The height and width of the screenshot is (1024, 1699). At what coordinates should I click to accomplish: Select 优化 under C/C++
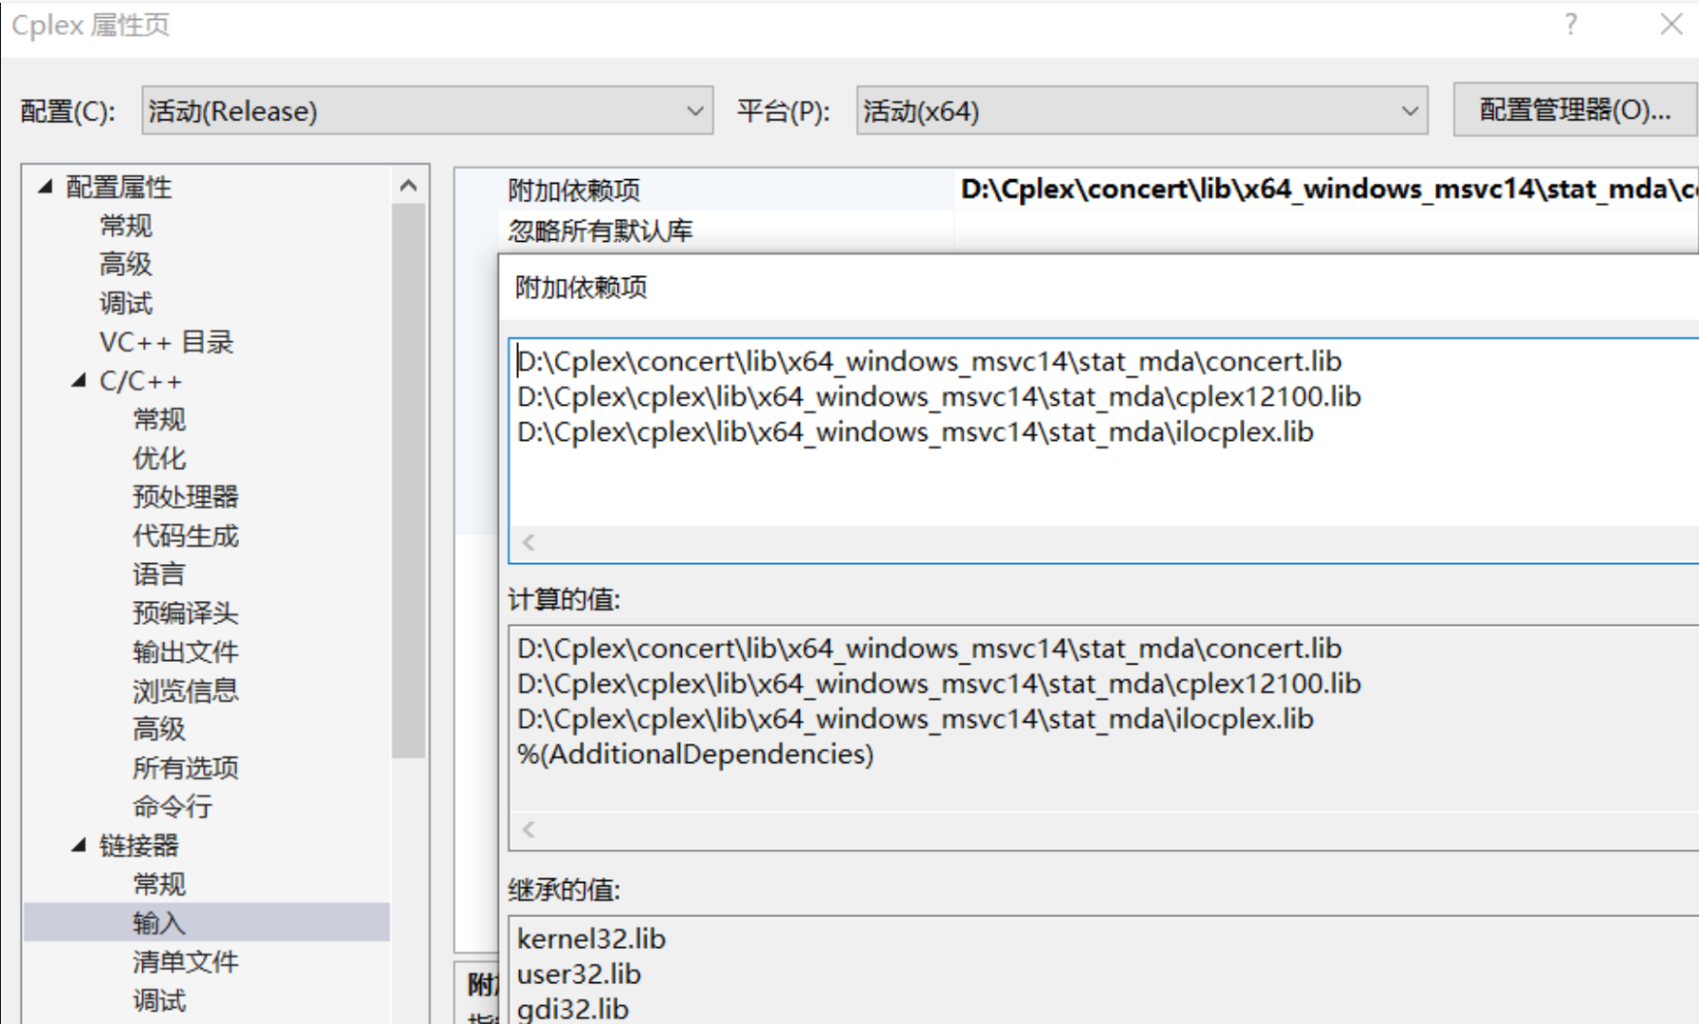point(159,458)
